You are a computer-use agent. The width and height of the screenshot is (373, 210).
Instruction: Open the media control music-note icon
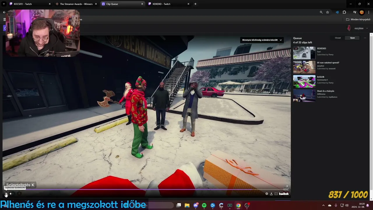point(355,12)
